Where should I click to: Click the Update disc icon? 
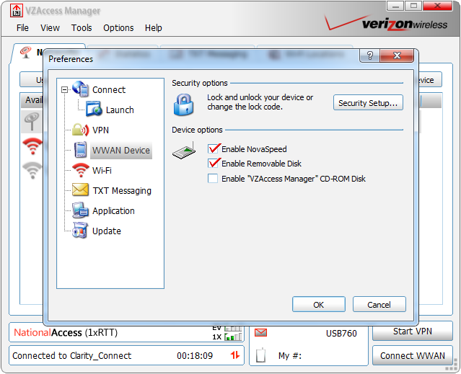[x=80, y=230]
